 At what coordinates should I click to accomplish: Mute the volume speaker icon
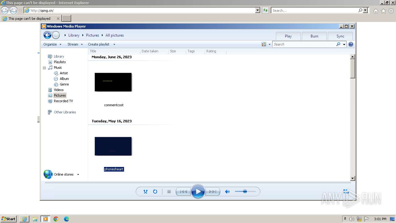[x=227, y=192]
